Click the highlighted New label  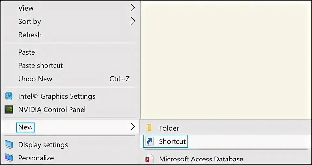(25, 127)
